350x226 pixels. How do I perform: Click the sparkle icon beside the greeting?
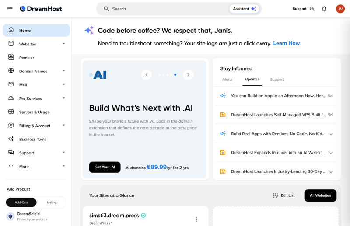point(89,30)
